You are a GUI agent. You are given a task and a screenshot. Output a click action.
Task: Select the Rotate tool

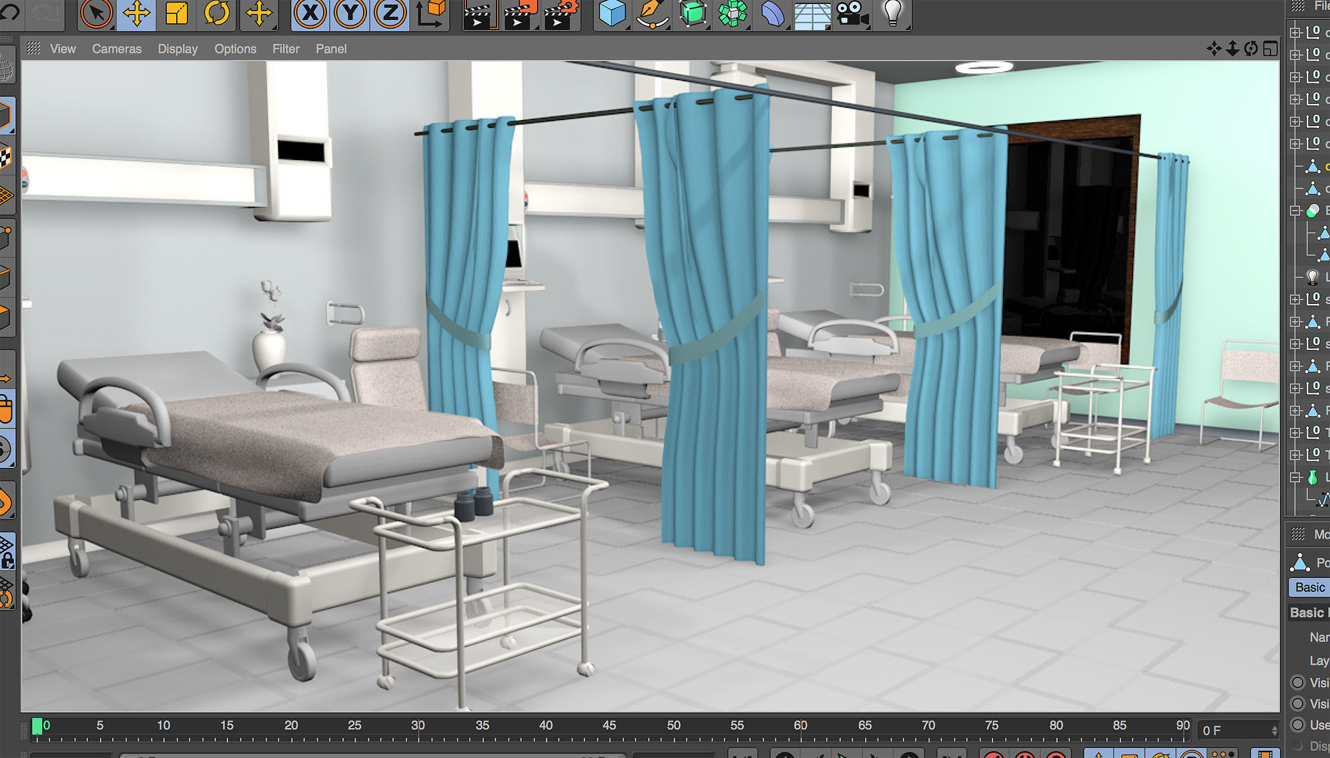pyautogui.click(x=216, y=13)
